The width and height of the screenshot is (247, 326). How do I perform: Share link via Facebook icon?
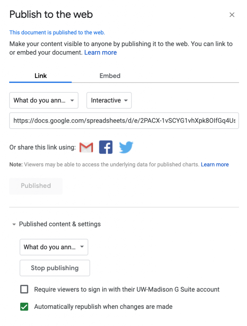click(106, 147)
